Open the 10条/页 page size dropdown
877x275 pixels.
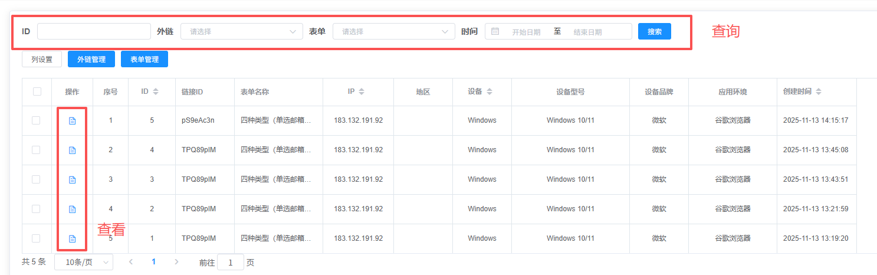click(x=83, y=262)
